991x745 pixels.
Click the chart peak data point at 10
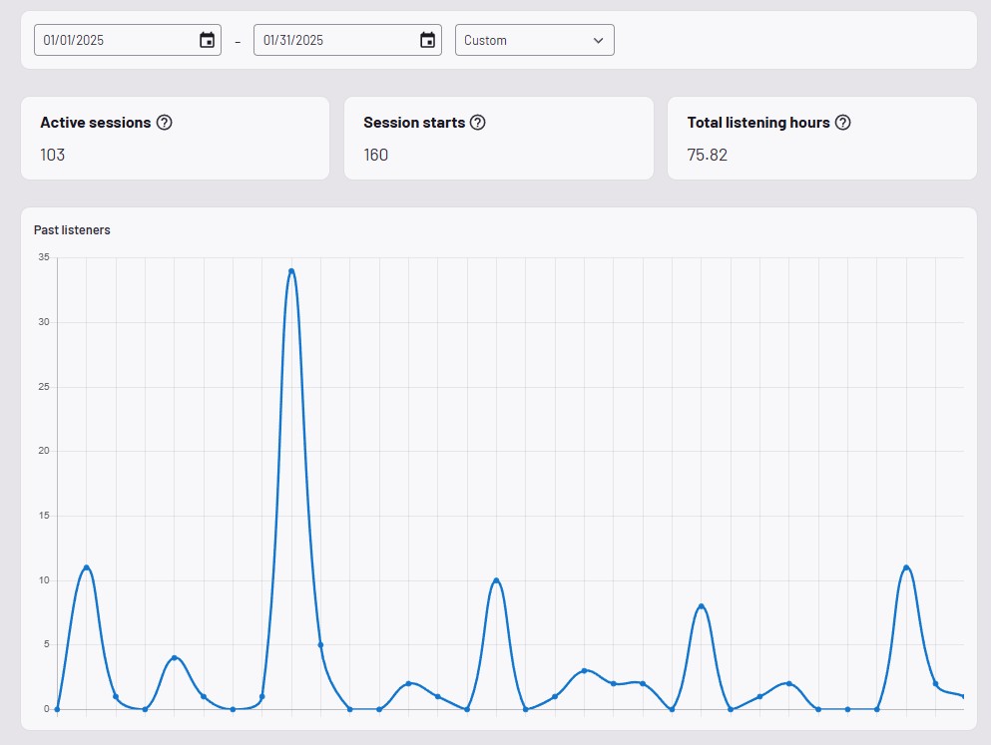[496, 580]
